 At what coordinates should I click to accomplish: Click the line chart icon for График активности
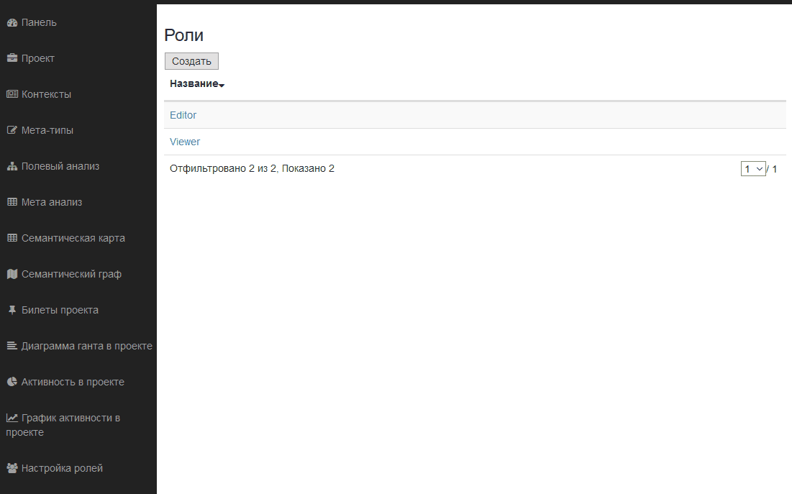point(12,418)
